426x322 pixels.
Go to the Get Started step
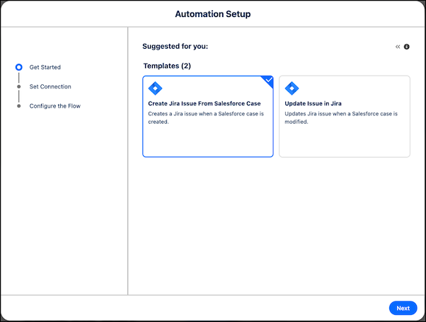45,67
